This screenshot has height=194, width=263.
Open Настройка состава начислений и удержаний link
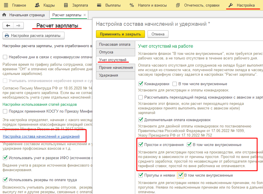pyautogui.click(x=41, y=137)
